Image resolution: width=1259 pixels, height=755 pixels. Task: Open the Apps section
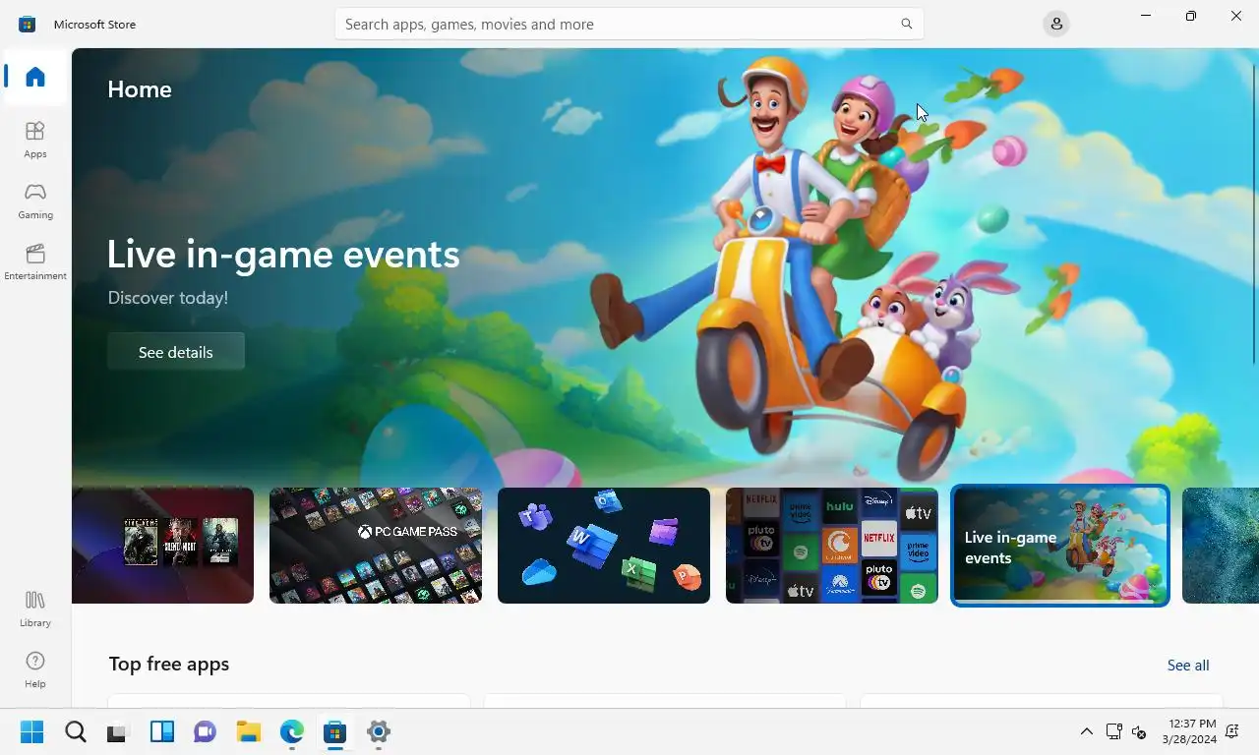35,140
